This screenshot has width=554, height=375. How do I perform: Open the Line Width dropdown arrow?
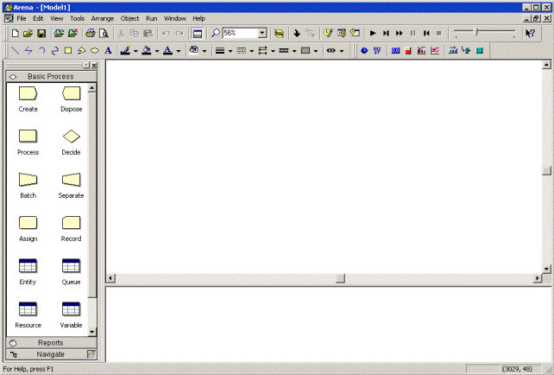point(230,51)
